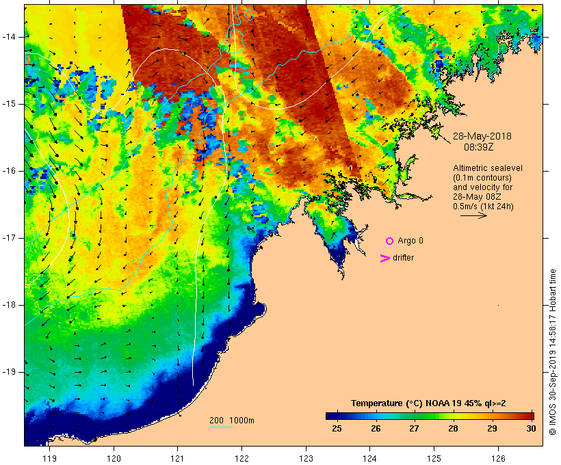Click the latitude axis label '-14'
561x465 pixels.
click(x=9, y=37)
